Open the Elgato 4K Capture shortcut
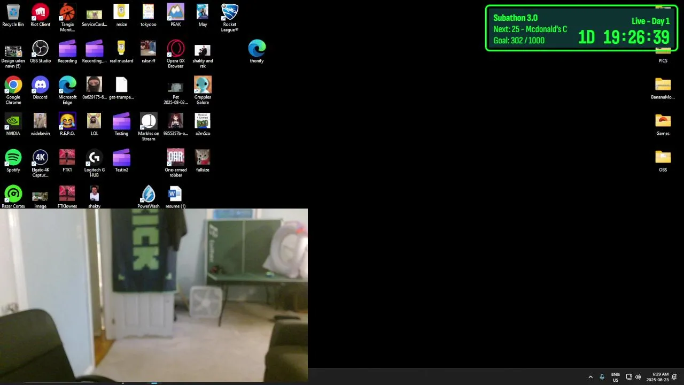This screenshot has height=385, width=684. pos(40,163)
